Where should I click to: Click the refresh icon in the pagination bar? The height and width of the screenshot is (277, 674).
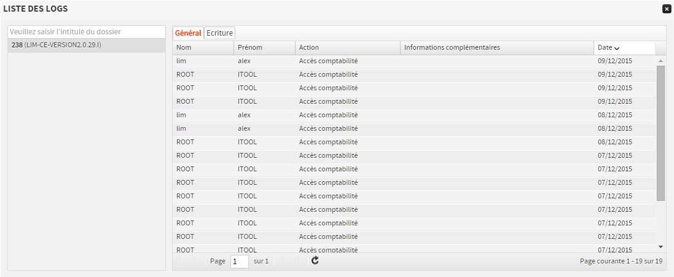tap(315, 261)
